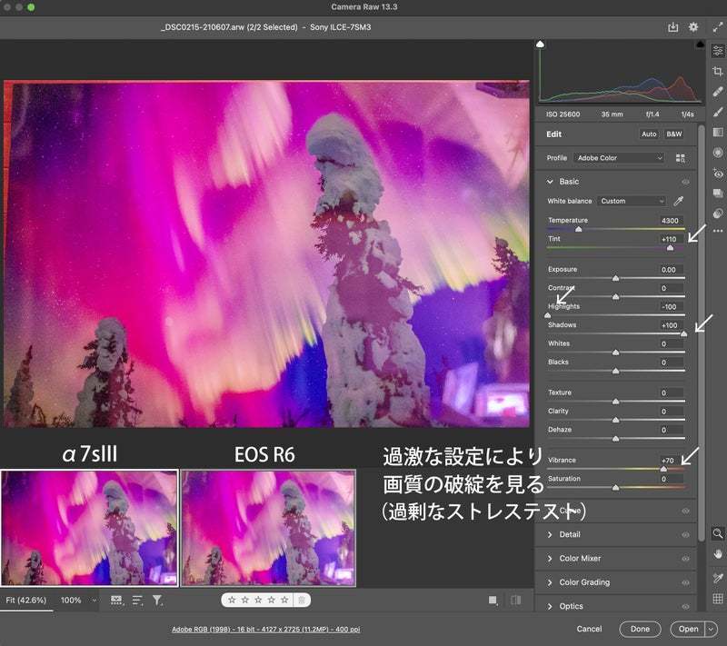Viewport: 727px width, 646px height.
Task: Select the EOS R6 filmstrip thumbnail
Action: (x=268, y=528)
